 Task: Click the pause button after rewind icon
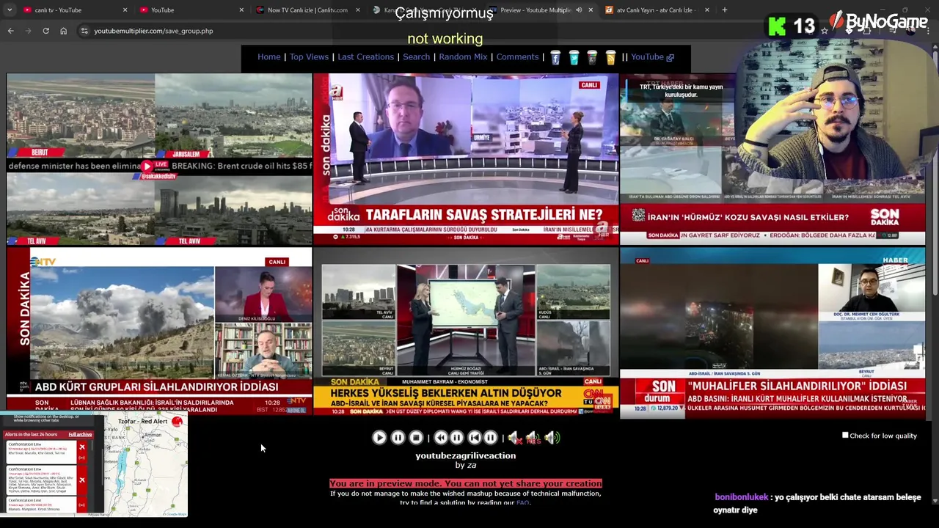coord(456,438)
